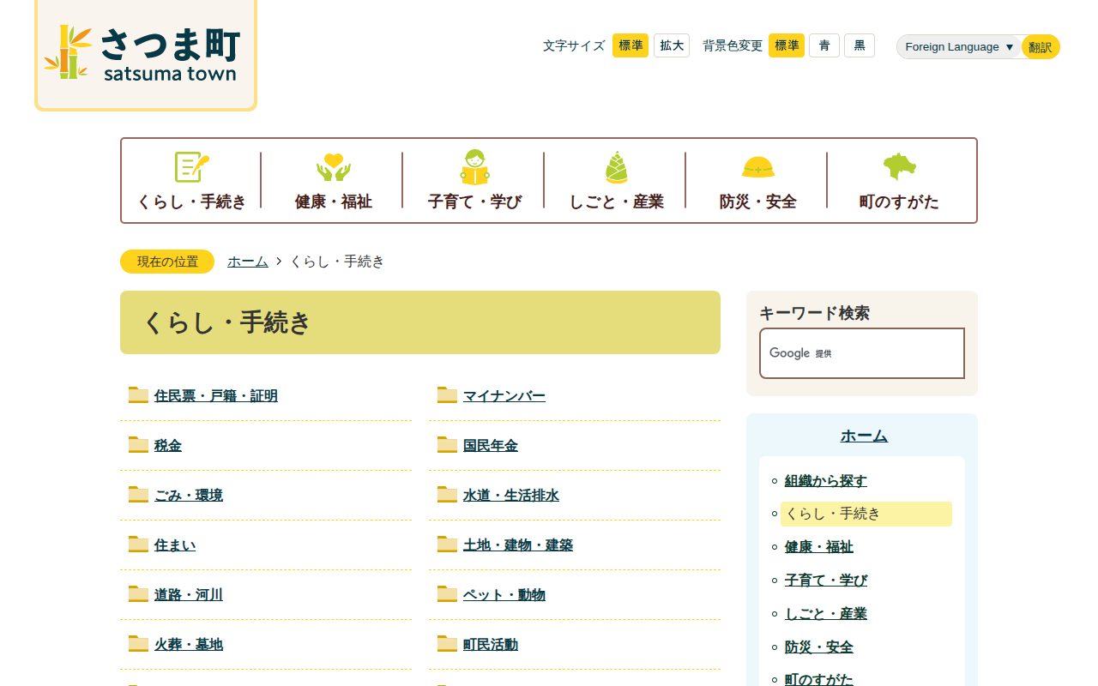Open the くらし・手続き main menu label
Image resolution: width=1098 pixels, height=686 pixels.
click(x=192, y=202)
